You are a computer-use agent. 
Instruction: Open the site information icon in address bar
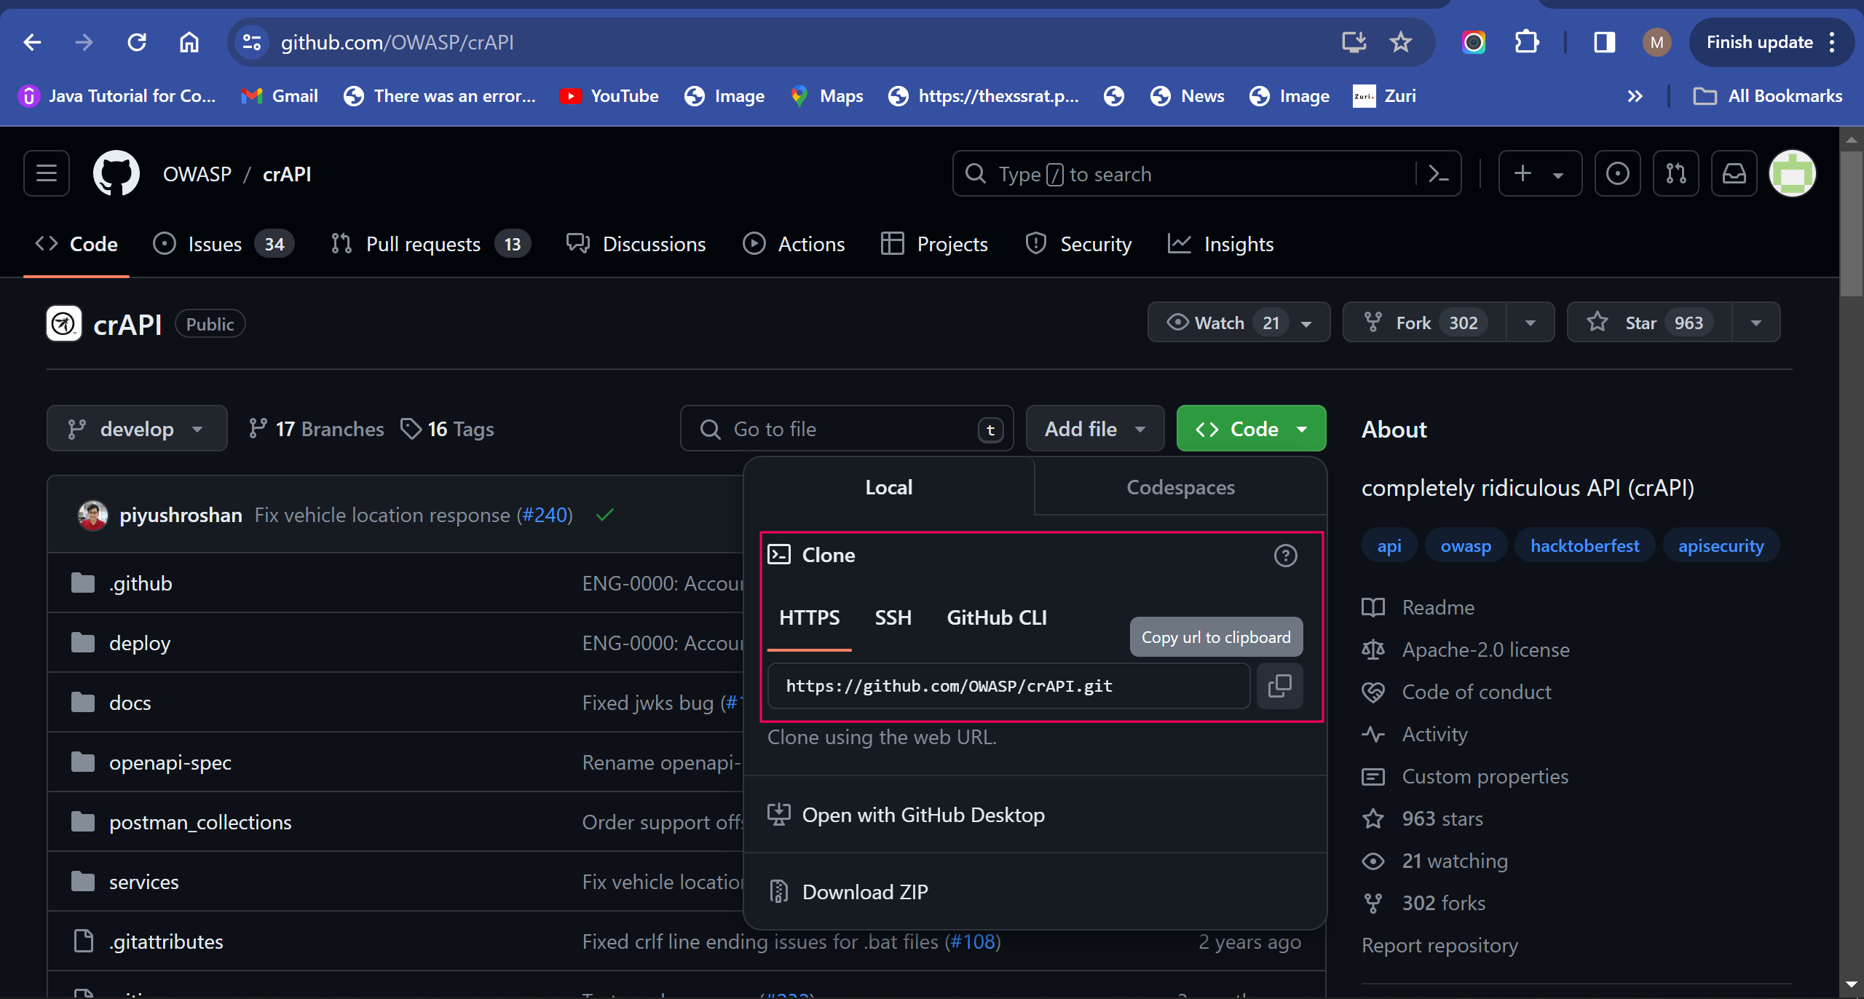[x=251, y=42]
